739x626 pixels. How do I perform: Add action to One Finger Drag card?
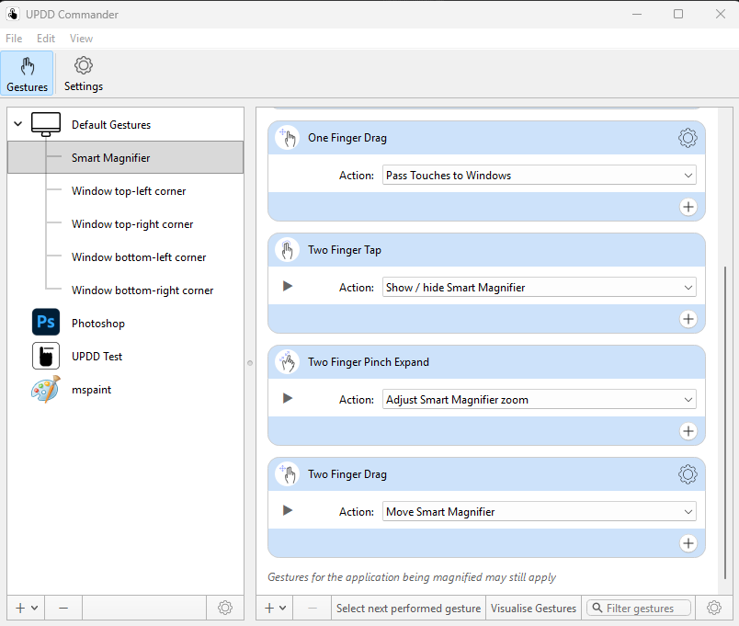(x=688, y=207)
